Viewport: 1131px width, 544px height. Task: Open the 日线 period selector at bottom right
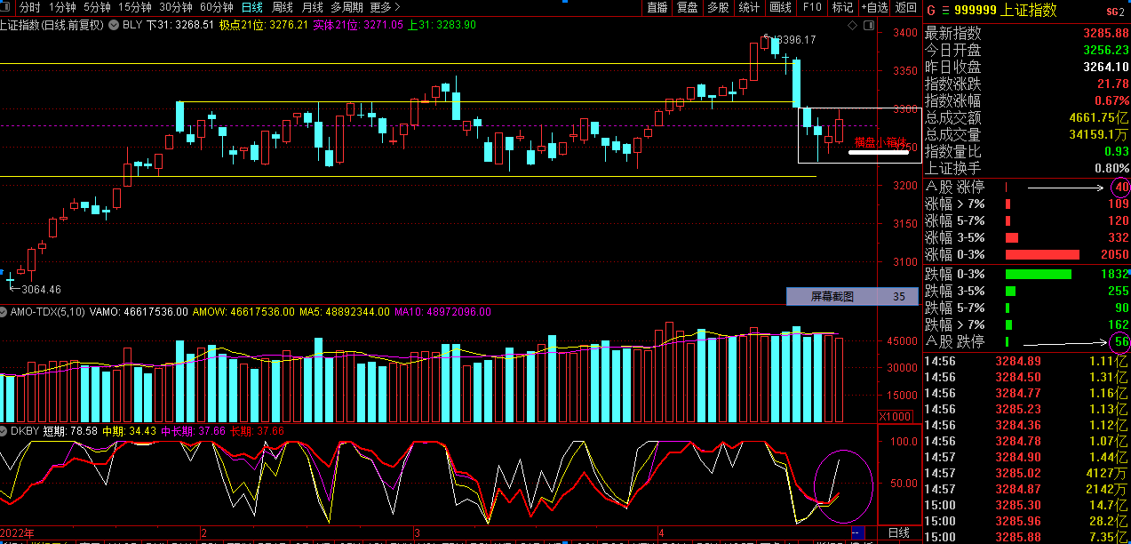click(898, 533)
